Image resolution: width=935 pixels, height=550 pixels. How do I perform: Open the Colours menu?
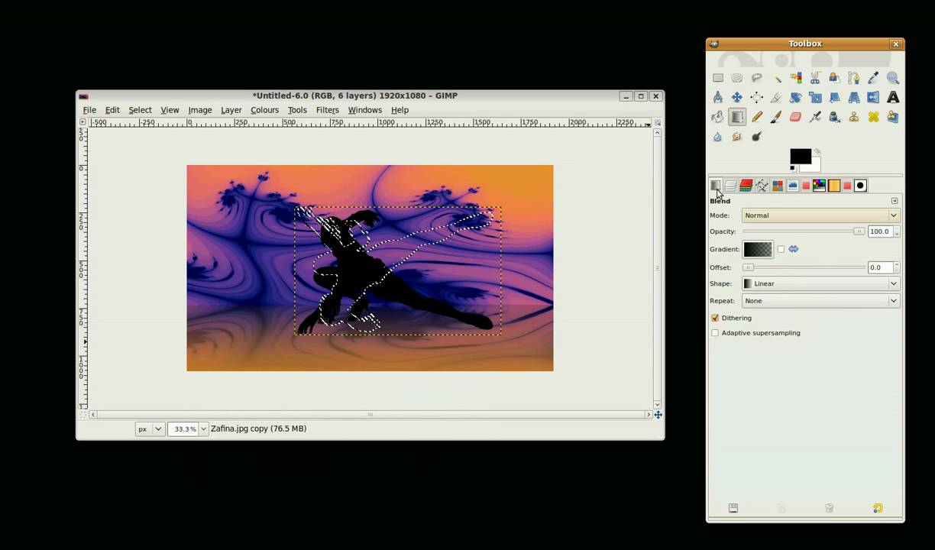(x=264, y=110)
